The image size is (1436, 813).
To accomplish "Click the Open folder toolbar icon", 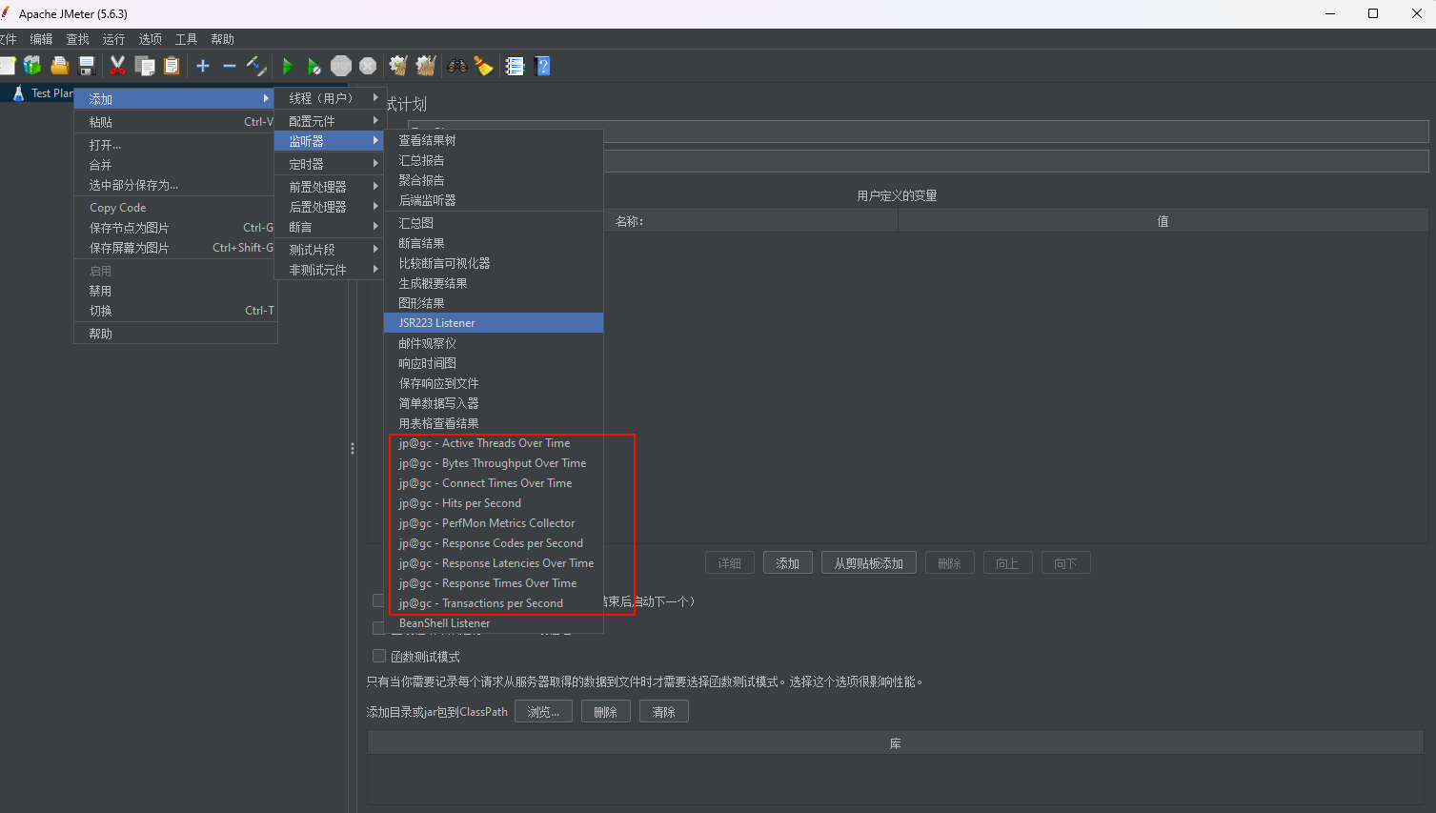I will click(59, 66).
